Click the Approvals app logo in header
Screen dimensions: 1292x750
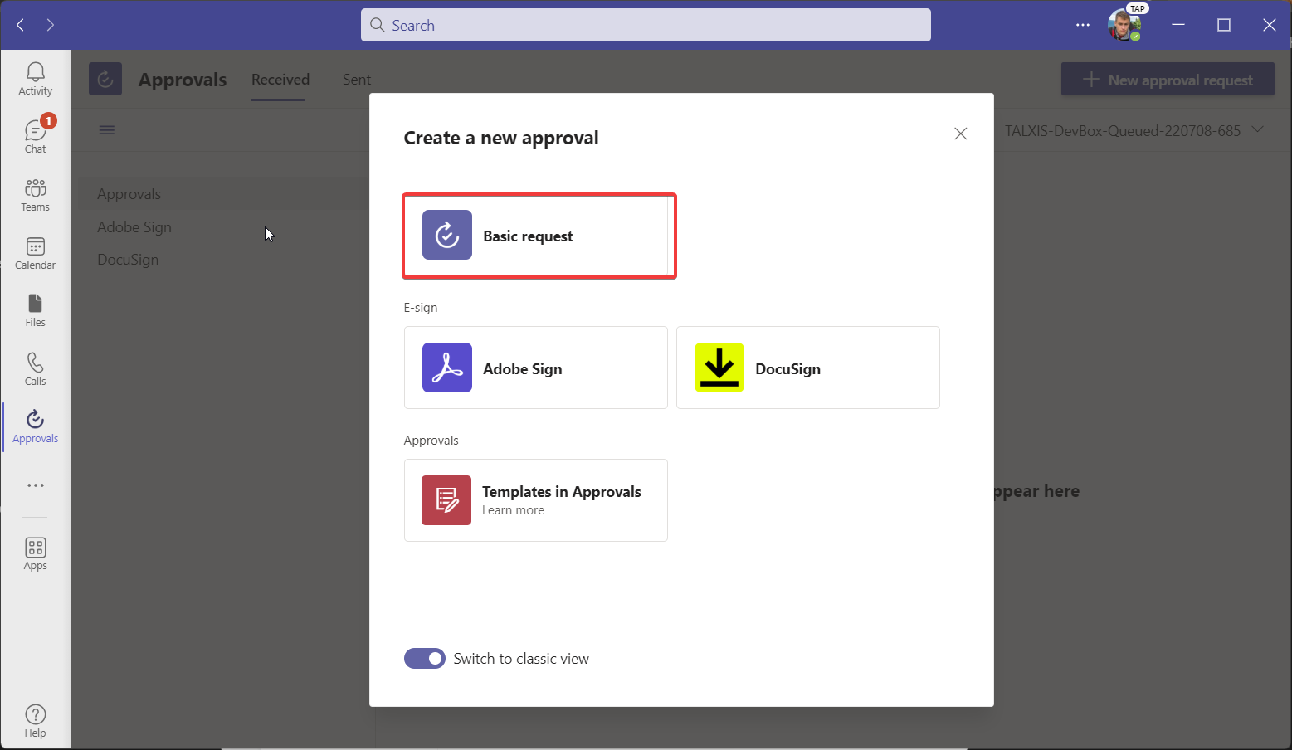[x=105, y=79]
